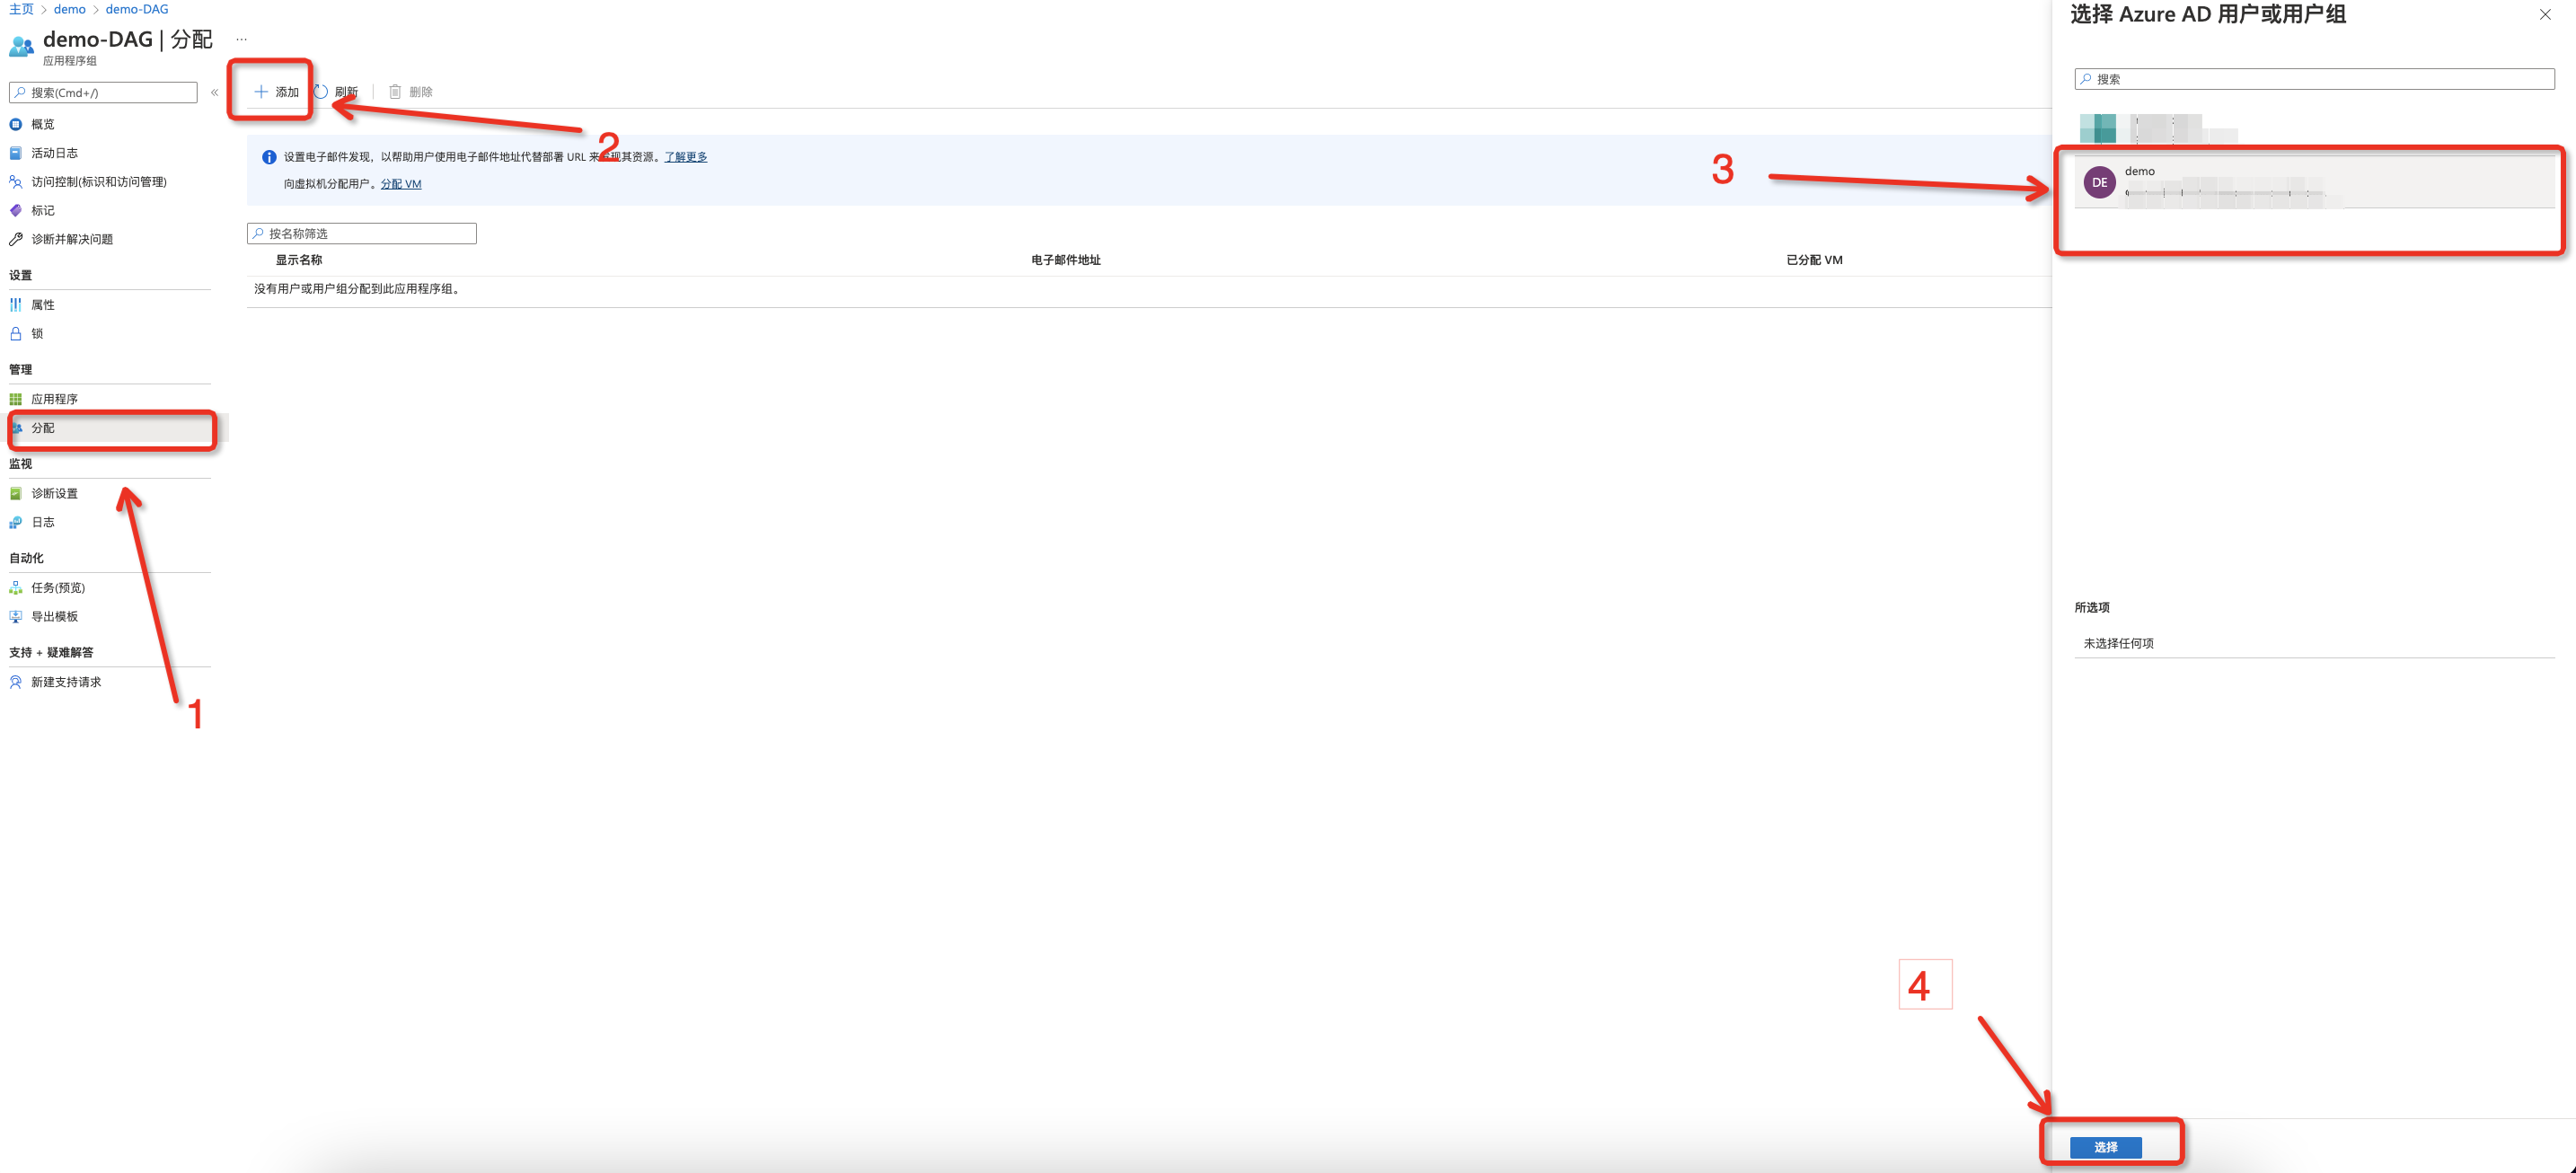Click 未选择任何项 text under 所选项
The image size is (2576, 1173).
[x=2118, y=644]
